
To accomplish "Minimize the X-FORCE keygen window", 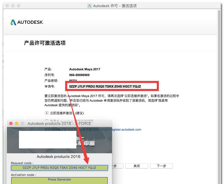I will click(17, 123).
